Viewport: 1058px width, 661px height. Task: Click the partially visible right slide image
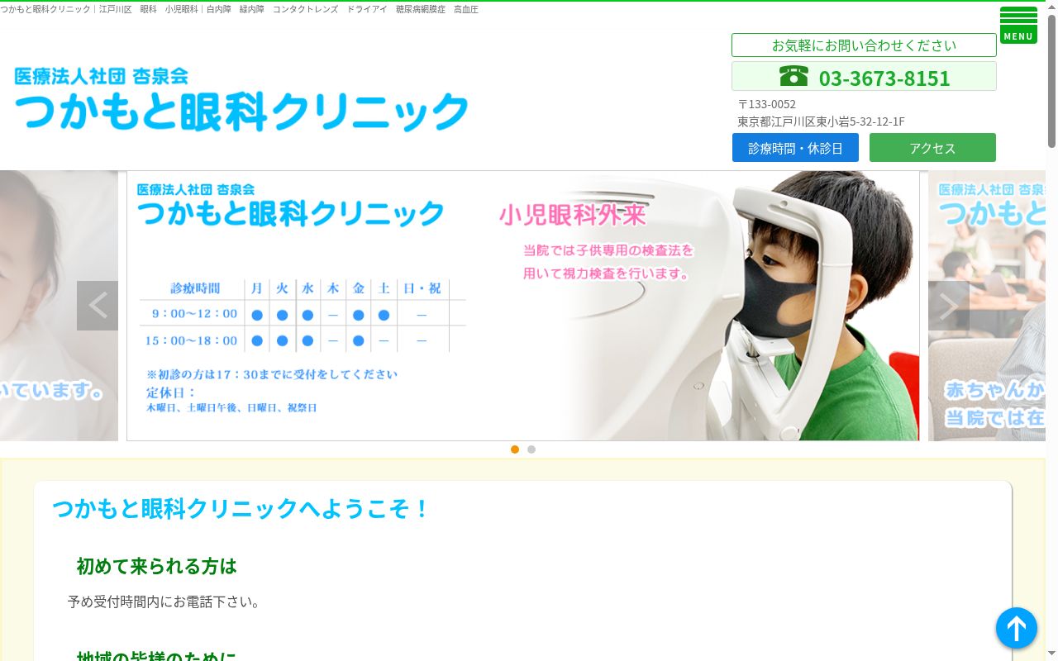987,306
